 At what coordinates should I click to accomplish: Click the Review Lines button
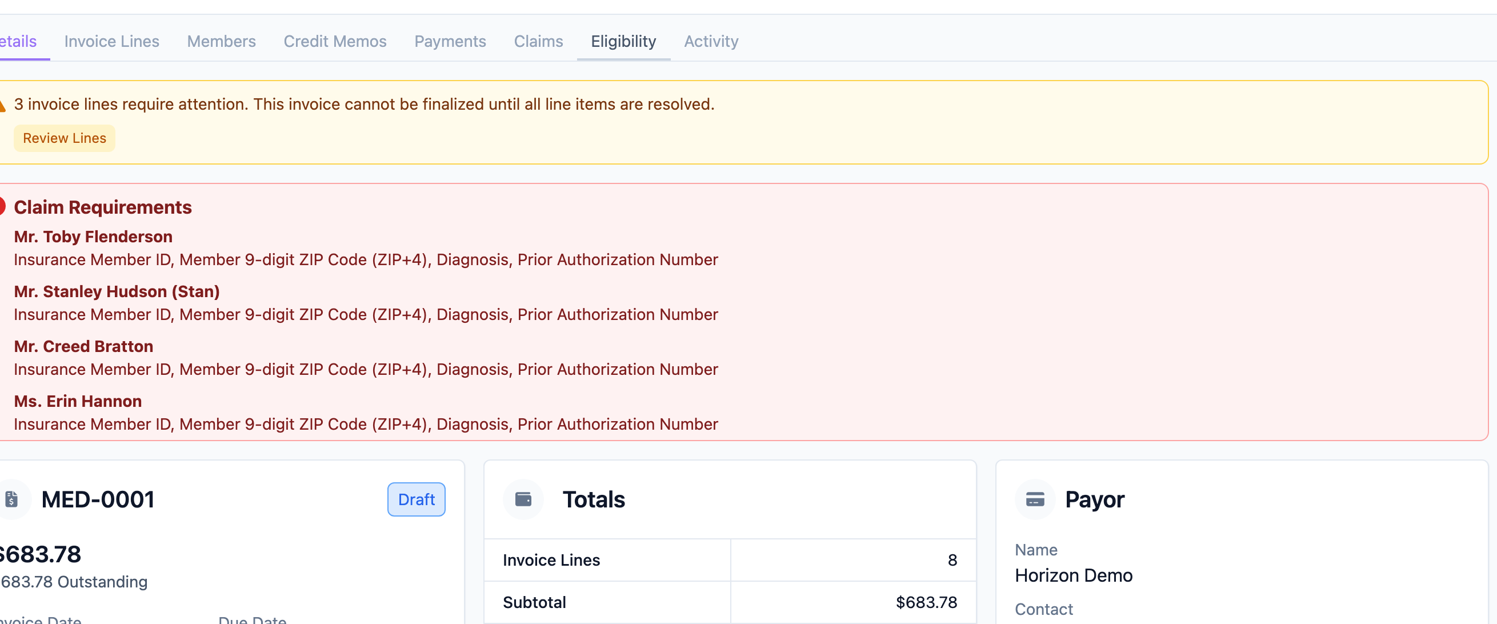tap(65, 138)
